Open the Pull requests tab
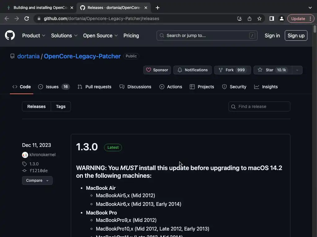Screen dimensions: 317x237 94,87
